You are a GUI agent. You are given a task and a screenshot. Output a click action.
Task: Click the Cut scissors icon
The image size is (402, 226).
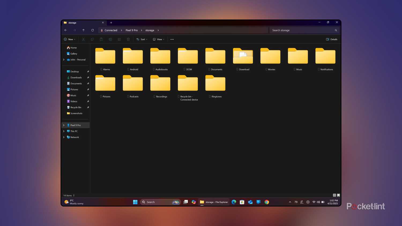coord(83,39)
